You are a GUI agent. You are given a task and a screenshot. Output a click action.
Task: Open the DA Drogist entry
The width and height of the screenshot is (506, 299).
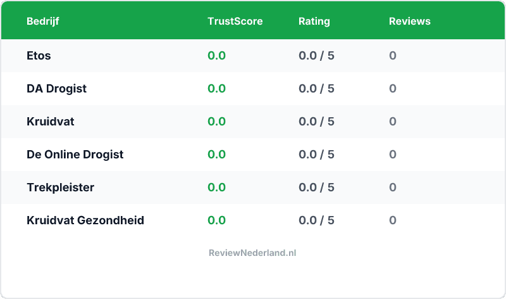pos(56,89)
